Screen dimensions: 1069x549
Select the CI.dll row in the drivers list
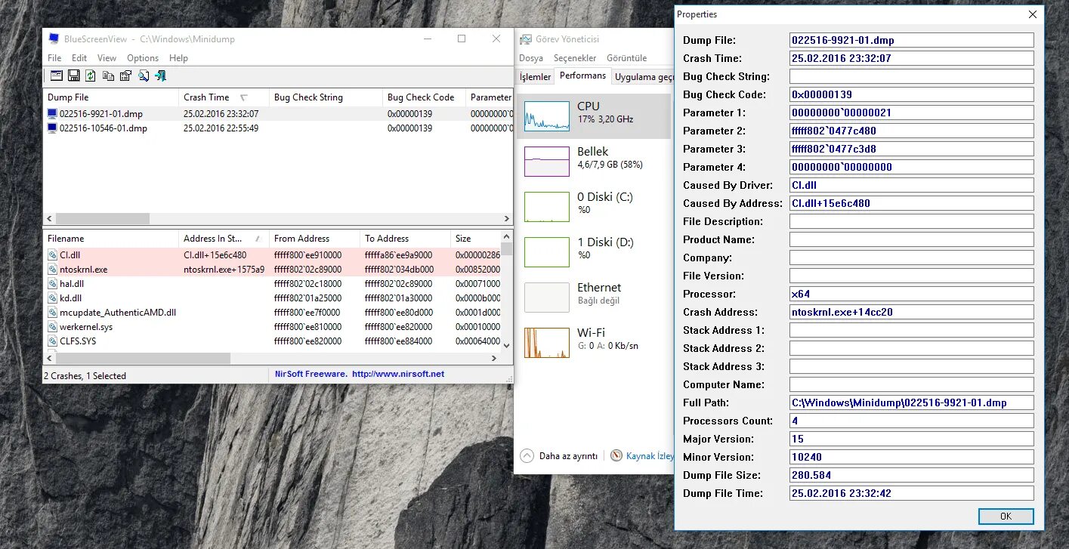pos(272,255)
